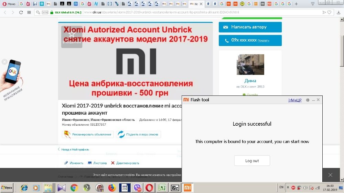Image resolution: width=344 pixels, height=193 pixels.
Task: Expand hidden tray icons arrow
Action: coord(288,187)
